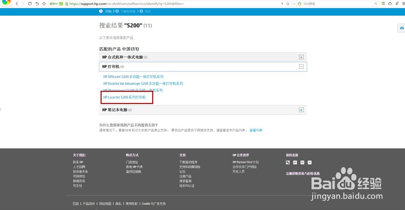The image size is (405, 210).
Task: Click the HP 台式机和一体式电脑 category header
Action: [203, 57]
